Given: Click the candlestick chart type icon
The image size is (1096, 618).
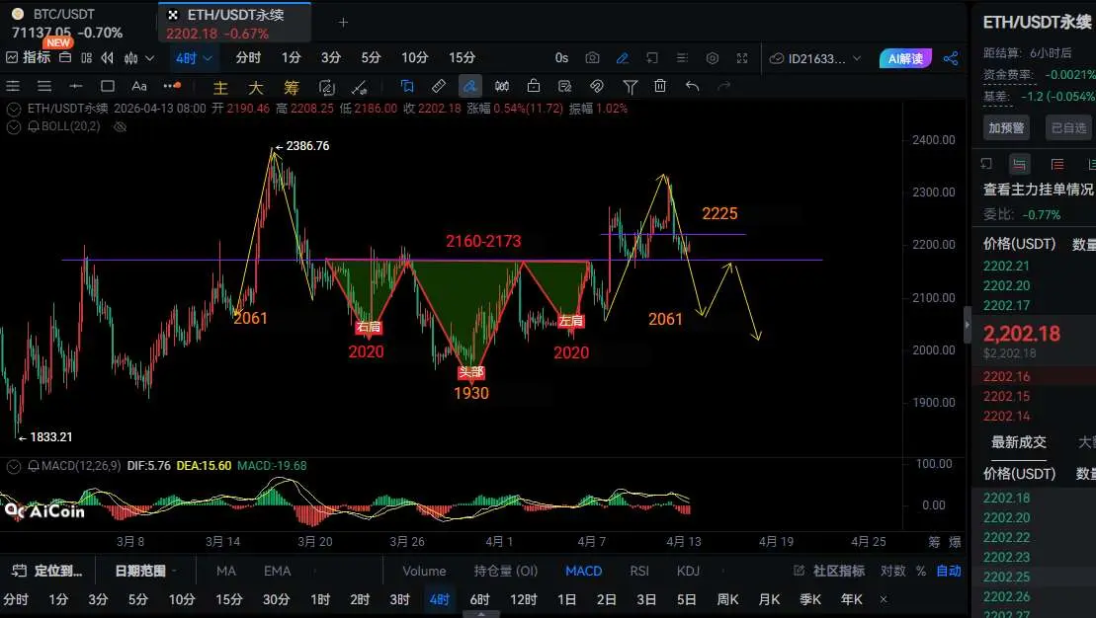Looking at the screenshot, I should [x=130, y=58].
